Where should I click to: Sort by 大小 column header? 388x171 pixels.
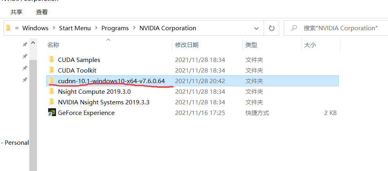point(310,45)
